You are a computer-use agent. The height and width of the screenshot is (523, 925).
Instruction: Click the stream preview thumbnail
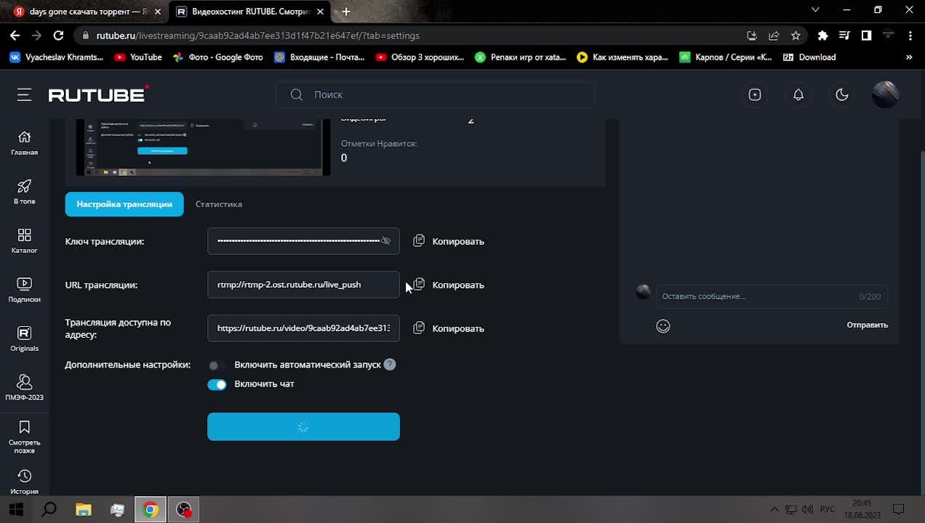pos(203,147)
